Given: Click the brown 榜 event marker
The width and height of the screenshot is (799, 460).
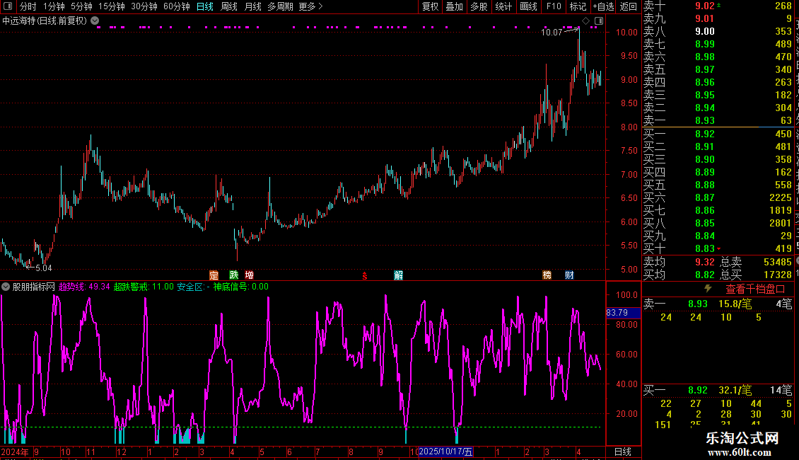Looking at the screenshot, I should (x=547, y=275).
